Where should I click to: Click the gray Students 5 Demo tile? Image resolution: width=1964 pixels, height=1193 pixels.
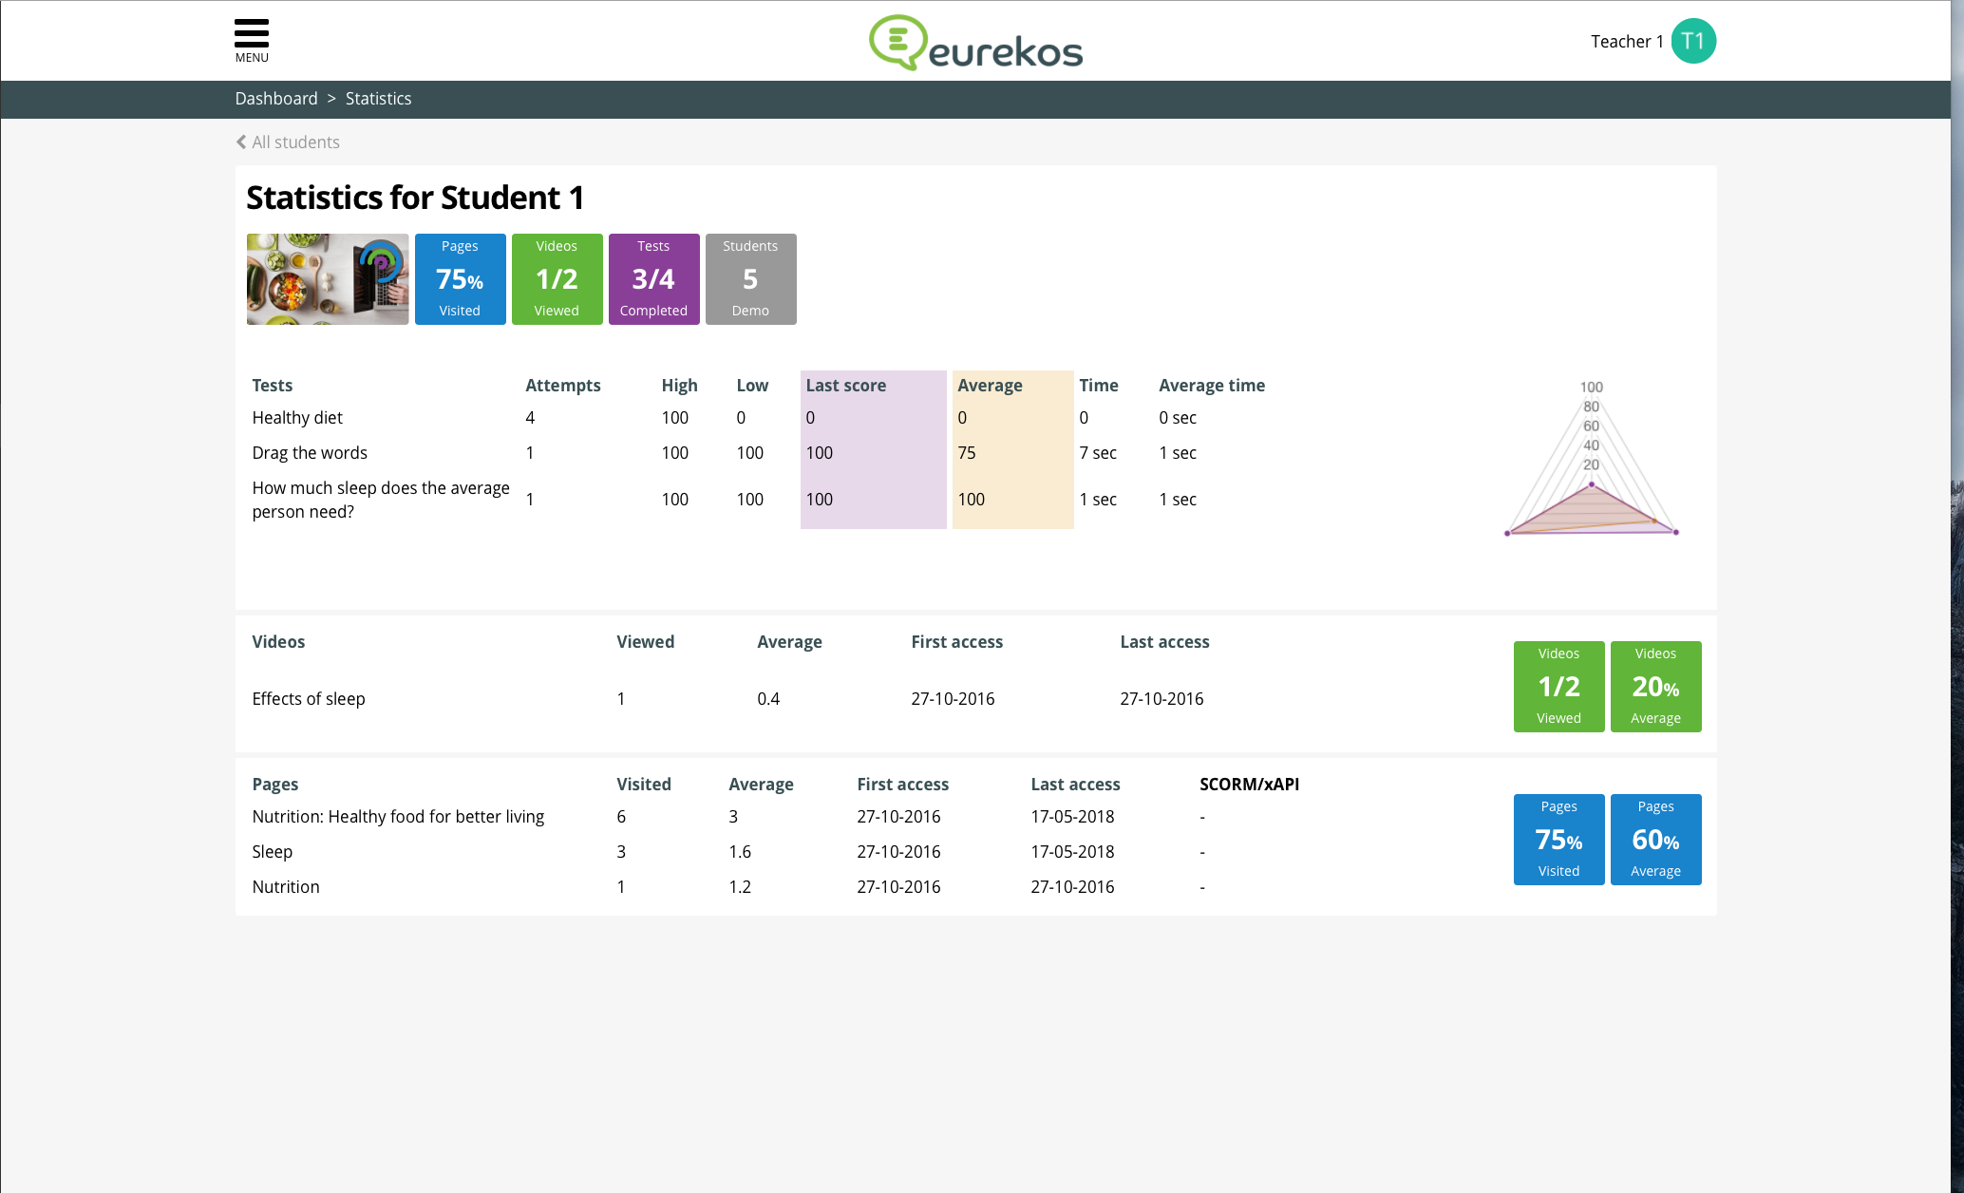[x=750, y=279]
